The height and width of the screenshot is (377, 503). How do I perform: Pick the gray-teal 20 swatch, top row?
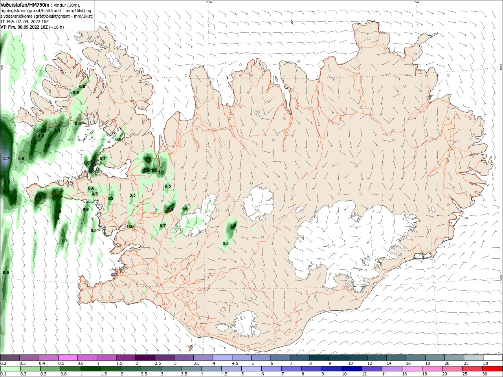click(454, 358)
